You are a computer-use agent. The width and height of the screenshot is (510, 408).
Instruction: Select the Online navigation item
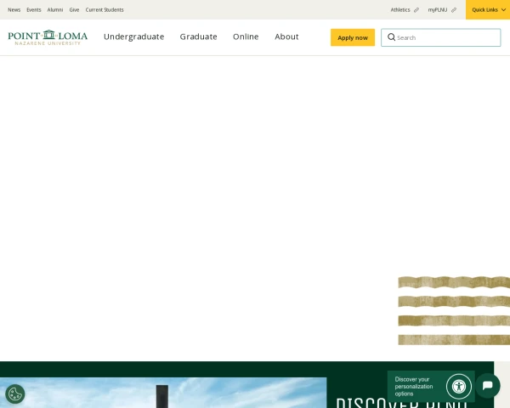(x=246, y=37)
